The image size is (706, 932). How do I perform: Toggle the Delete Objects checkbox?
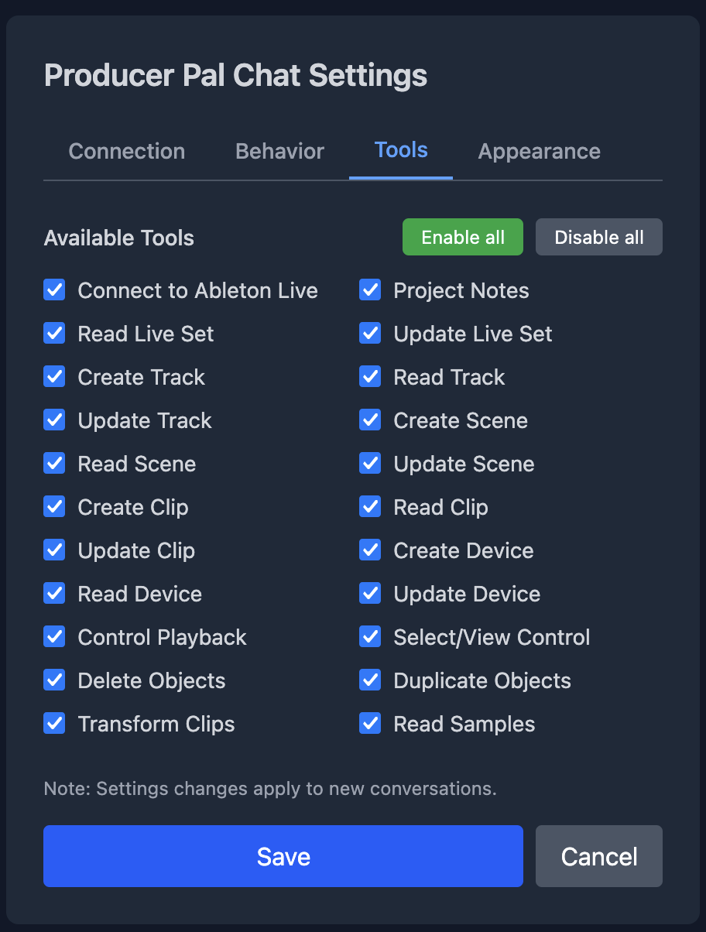[54, 680]
